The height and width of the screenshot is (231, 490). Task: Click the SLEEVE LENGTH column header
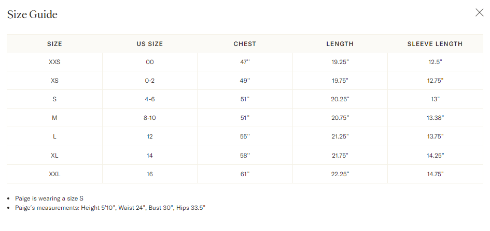tap(435, 44)
